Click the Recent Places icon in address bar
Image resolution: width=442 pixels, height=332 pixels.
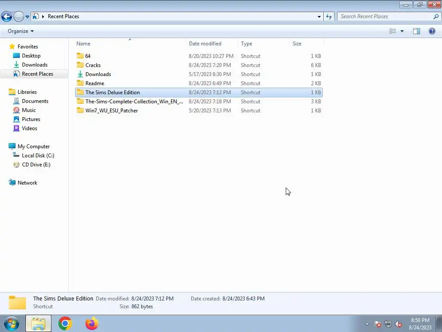coord(35,16)
